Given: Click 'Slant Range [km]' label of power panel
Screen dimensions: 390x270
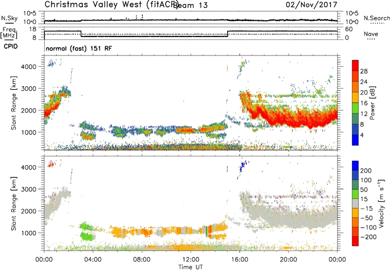Looking at the screenshot, I should (x=14, y=103).
